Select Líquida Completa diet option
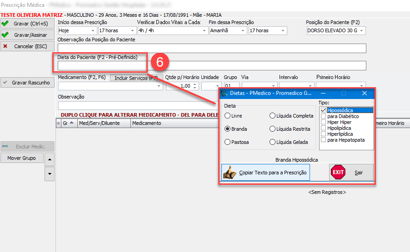Image resolution: width=410 pixels, height=252 pixels. (x=273, y=116)
